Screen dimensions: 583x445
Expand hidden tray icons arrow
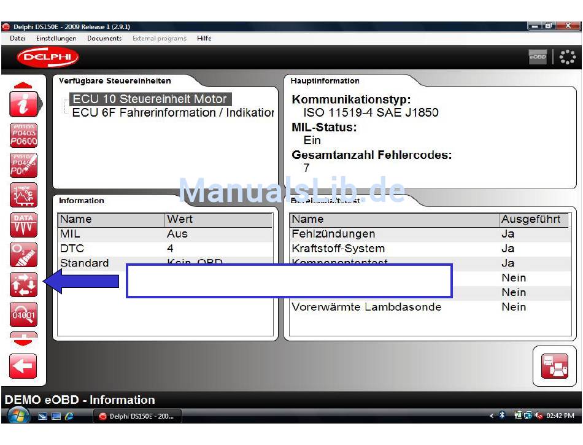pyautogui.click(x=491, y=416)
